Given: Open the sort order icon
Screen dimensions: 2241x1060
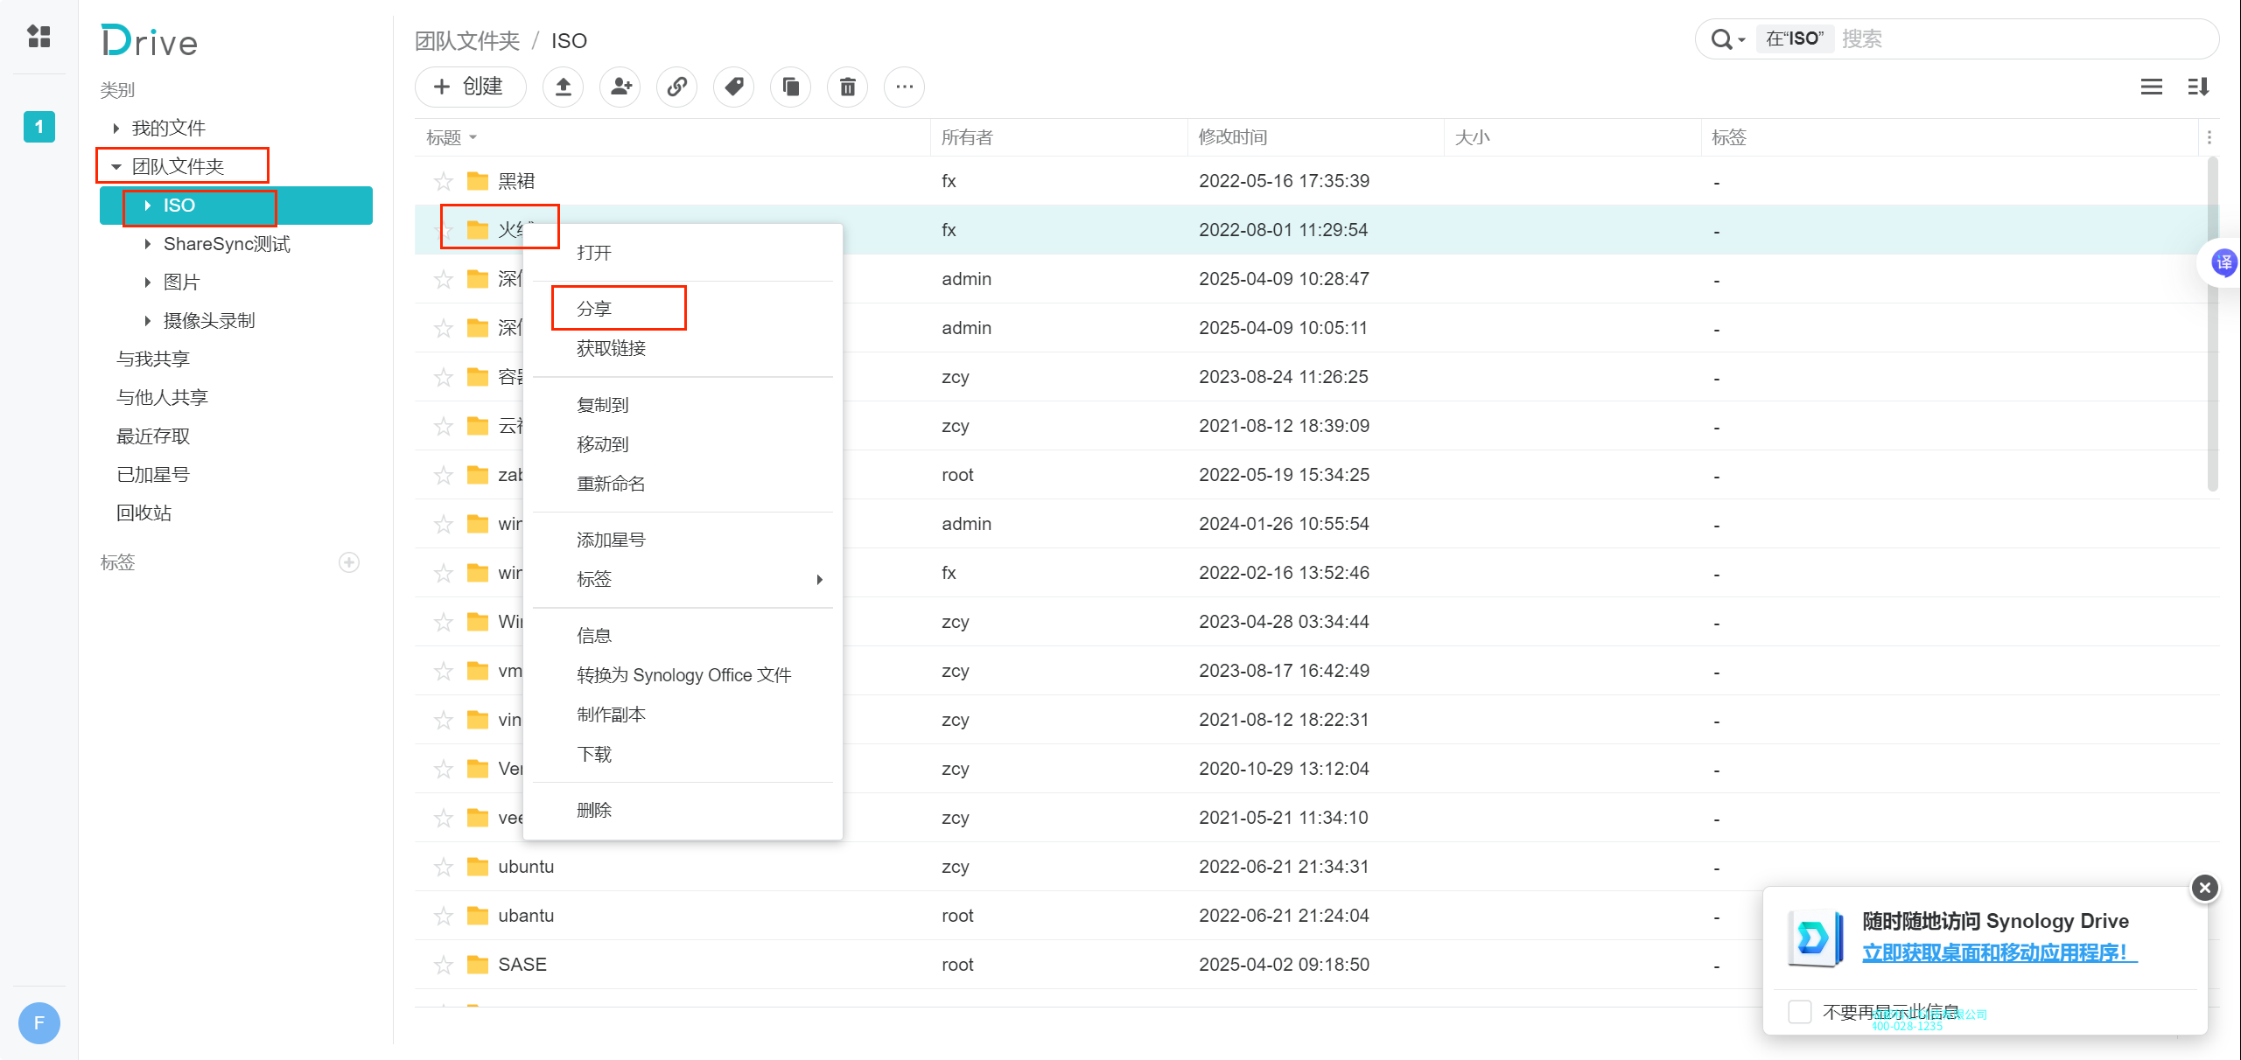Looking at the screenshot, I should coord(2199,87).
